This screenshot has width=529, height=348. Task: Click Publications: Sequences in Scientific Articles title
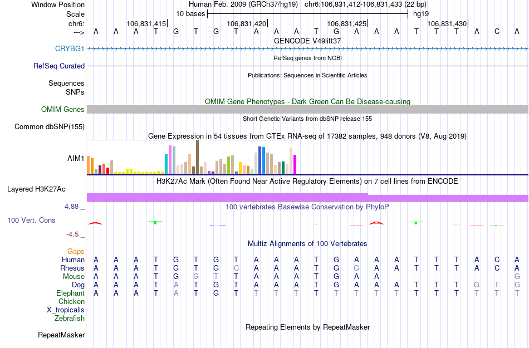307,75
